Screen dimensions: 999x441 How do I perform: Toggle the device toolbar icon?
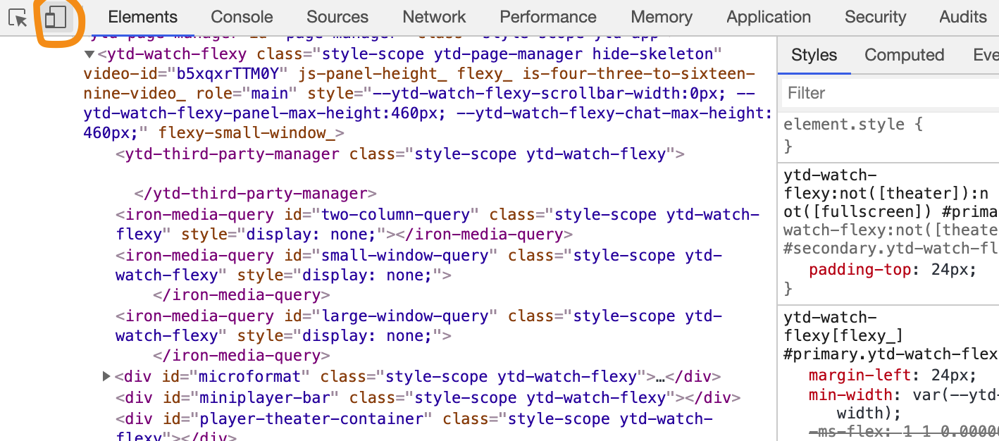[56, 18]
